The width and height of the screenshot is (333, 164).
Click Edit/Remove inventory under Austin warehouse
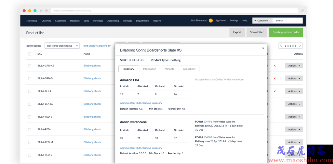pos(150,148)
